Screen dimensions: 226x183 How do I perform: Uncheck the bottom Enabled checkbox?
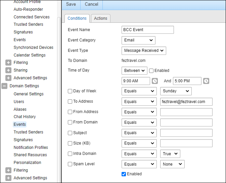point(124,174)
